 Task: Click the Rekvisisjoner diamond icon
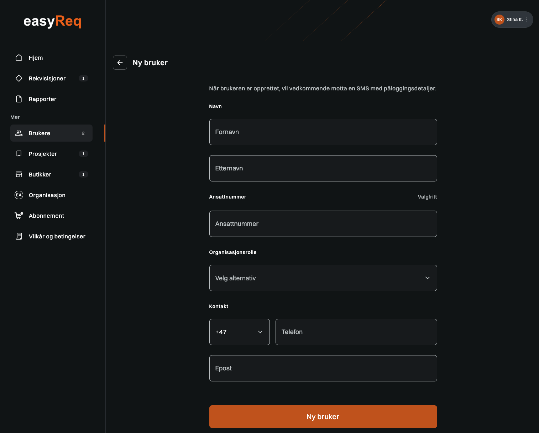click(19, 78)
